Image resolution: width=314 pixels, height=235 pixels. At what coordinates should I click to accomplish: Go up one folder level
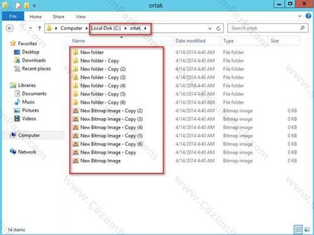pyautogui.click(x=40, y=28)
